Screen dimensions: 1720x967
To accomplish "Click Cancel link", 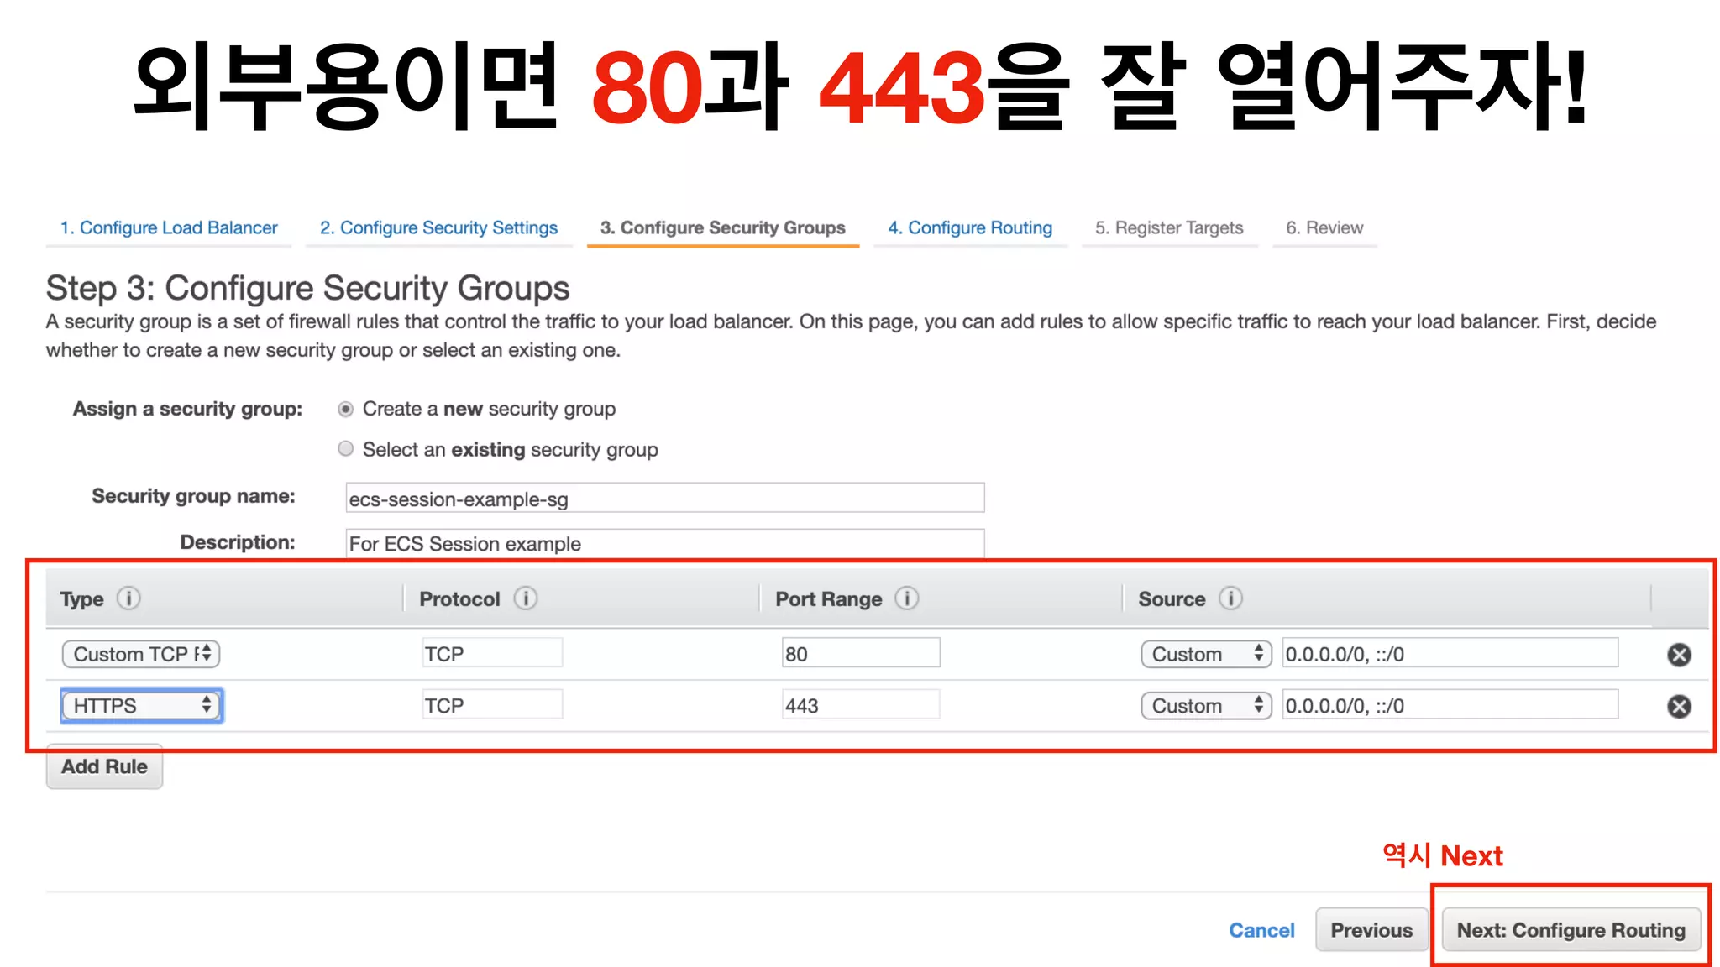I will point(1261,930).
